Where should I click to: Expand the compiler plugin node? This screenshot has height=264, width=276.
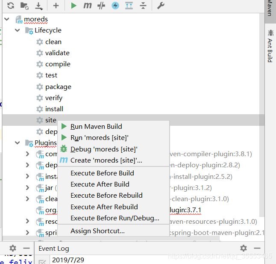tap(27, 154)
